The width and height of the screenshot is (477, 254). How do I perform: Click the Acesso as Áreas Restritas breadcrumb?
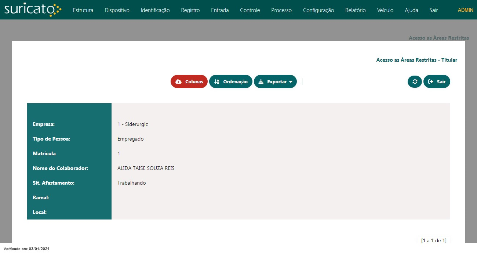click(439, 38)
